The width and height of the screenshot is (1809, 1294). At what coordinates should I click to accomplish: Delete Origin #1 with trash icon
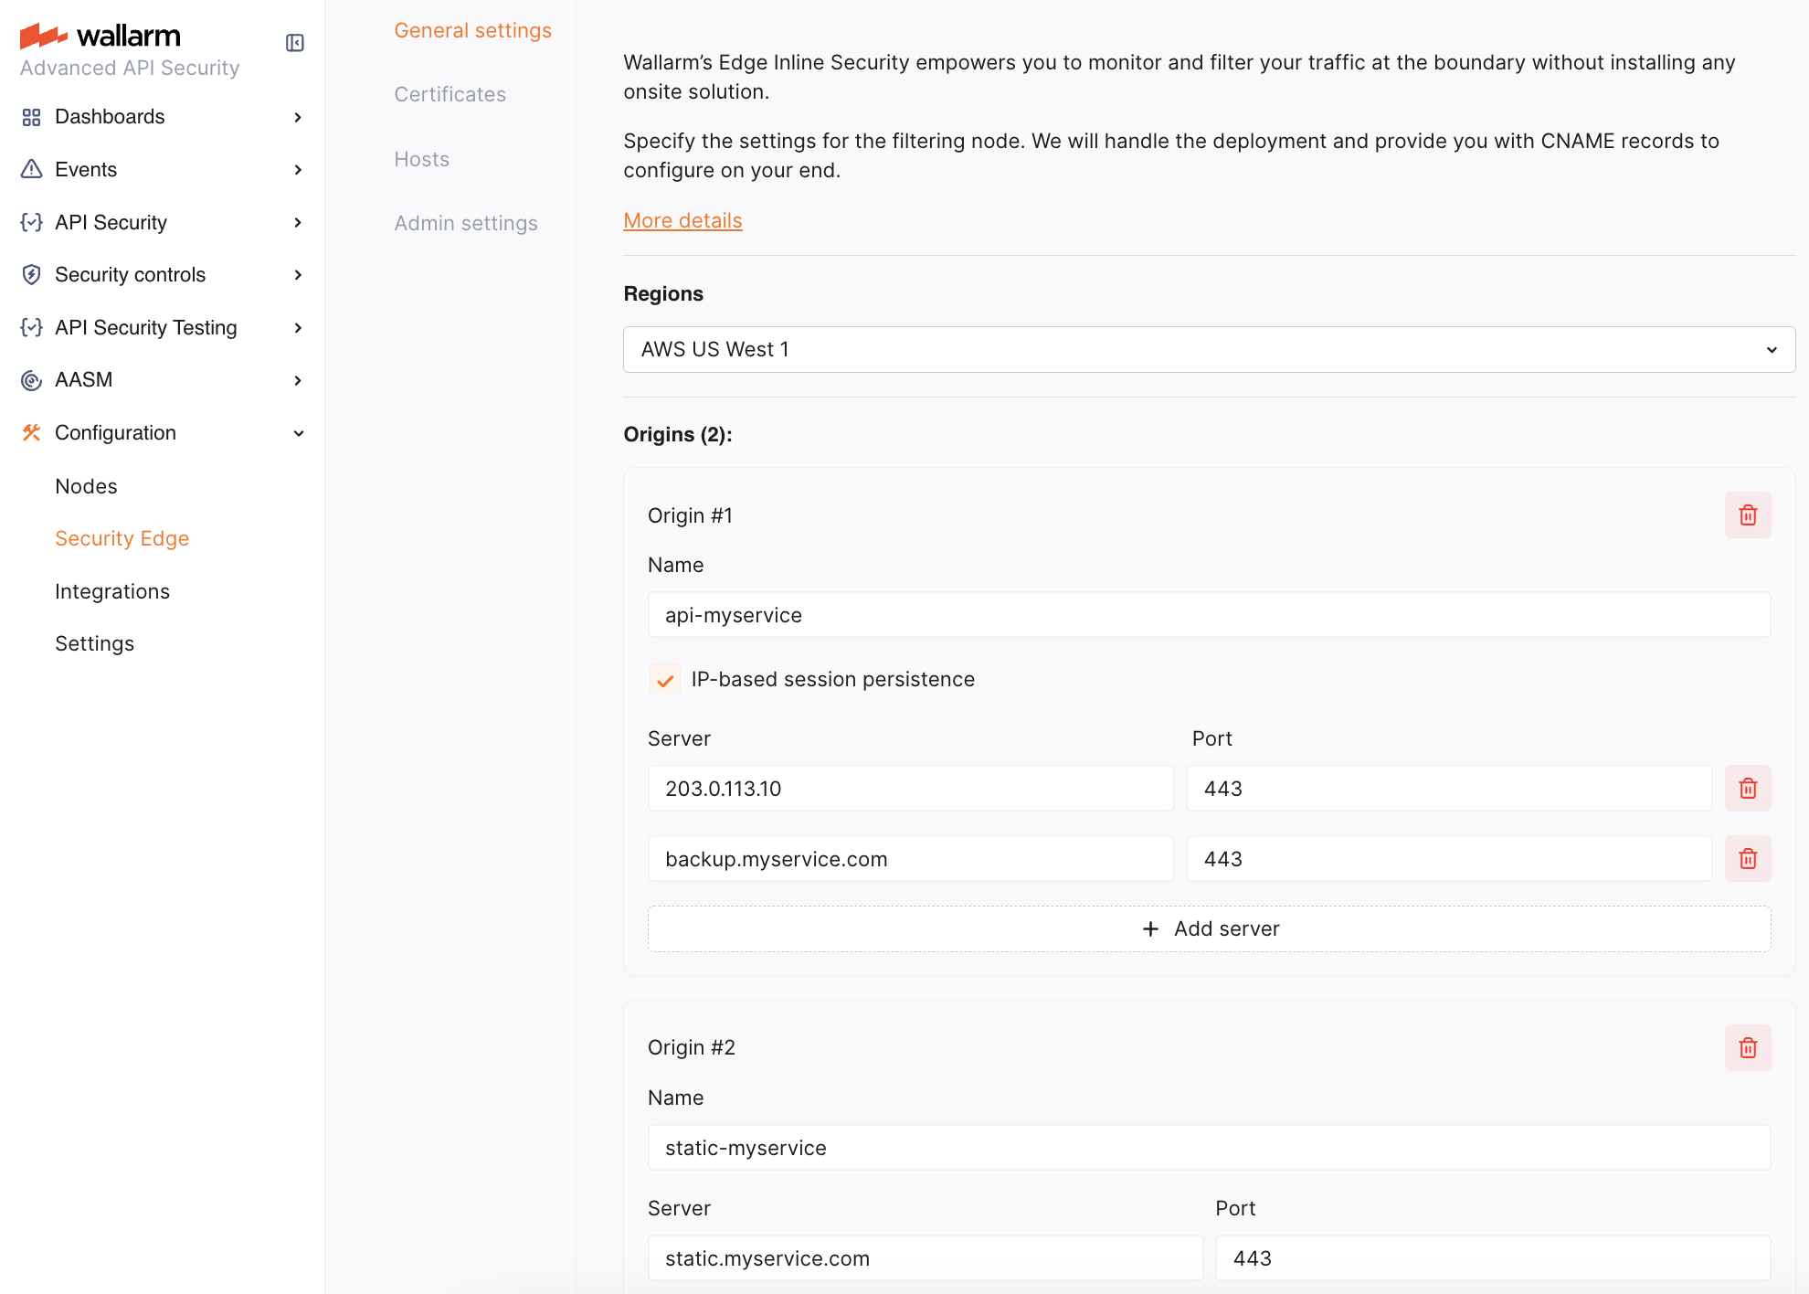[1747, 515]
